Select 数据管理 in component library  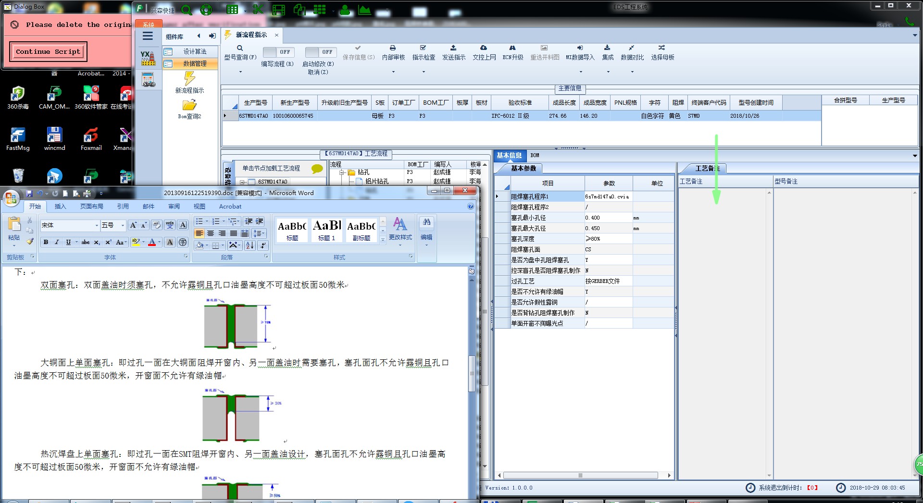(x=190, y=63)
